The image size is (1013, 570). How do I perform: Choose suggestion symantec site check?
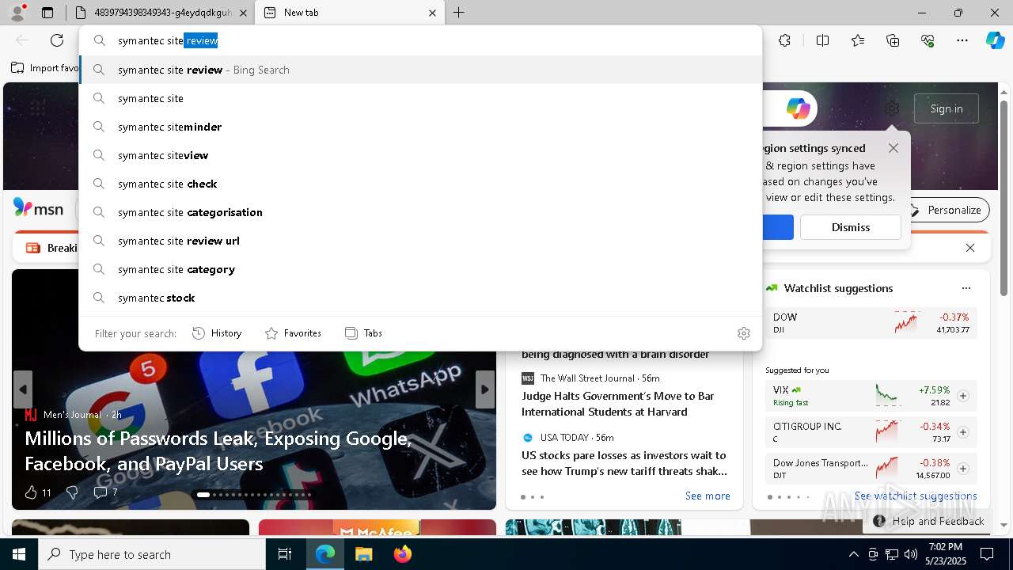click(420, 184)
